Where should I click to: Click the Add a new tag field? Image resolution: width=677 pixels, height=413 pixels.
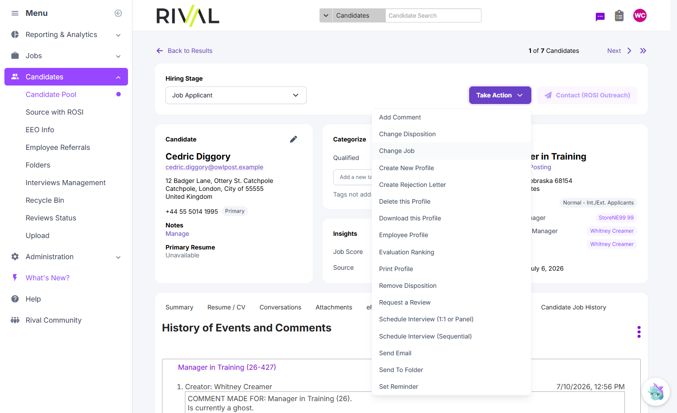click(353, 177)
